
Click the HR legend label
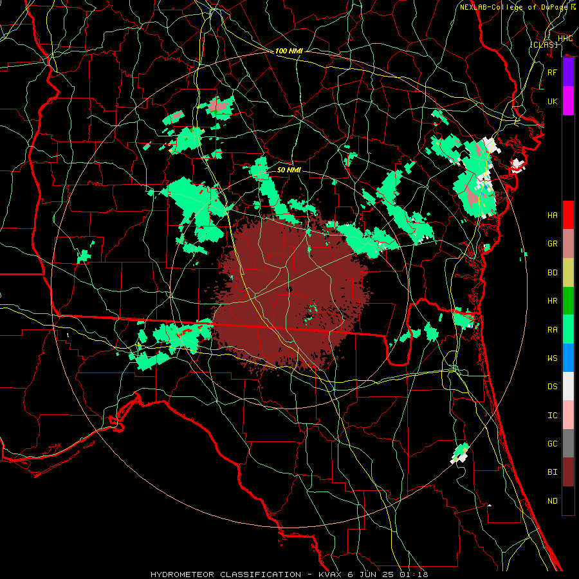(552, 301)
